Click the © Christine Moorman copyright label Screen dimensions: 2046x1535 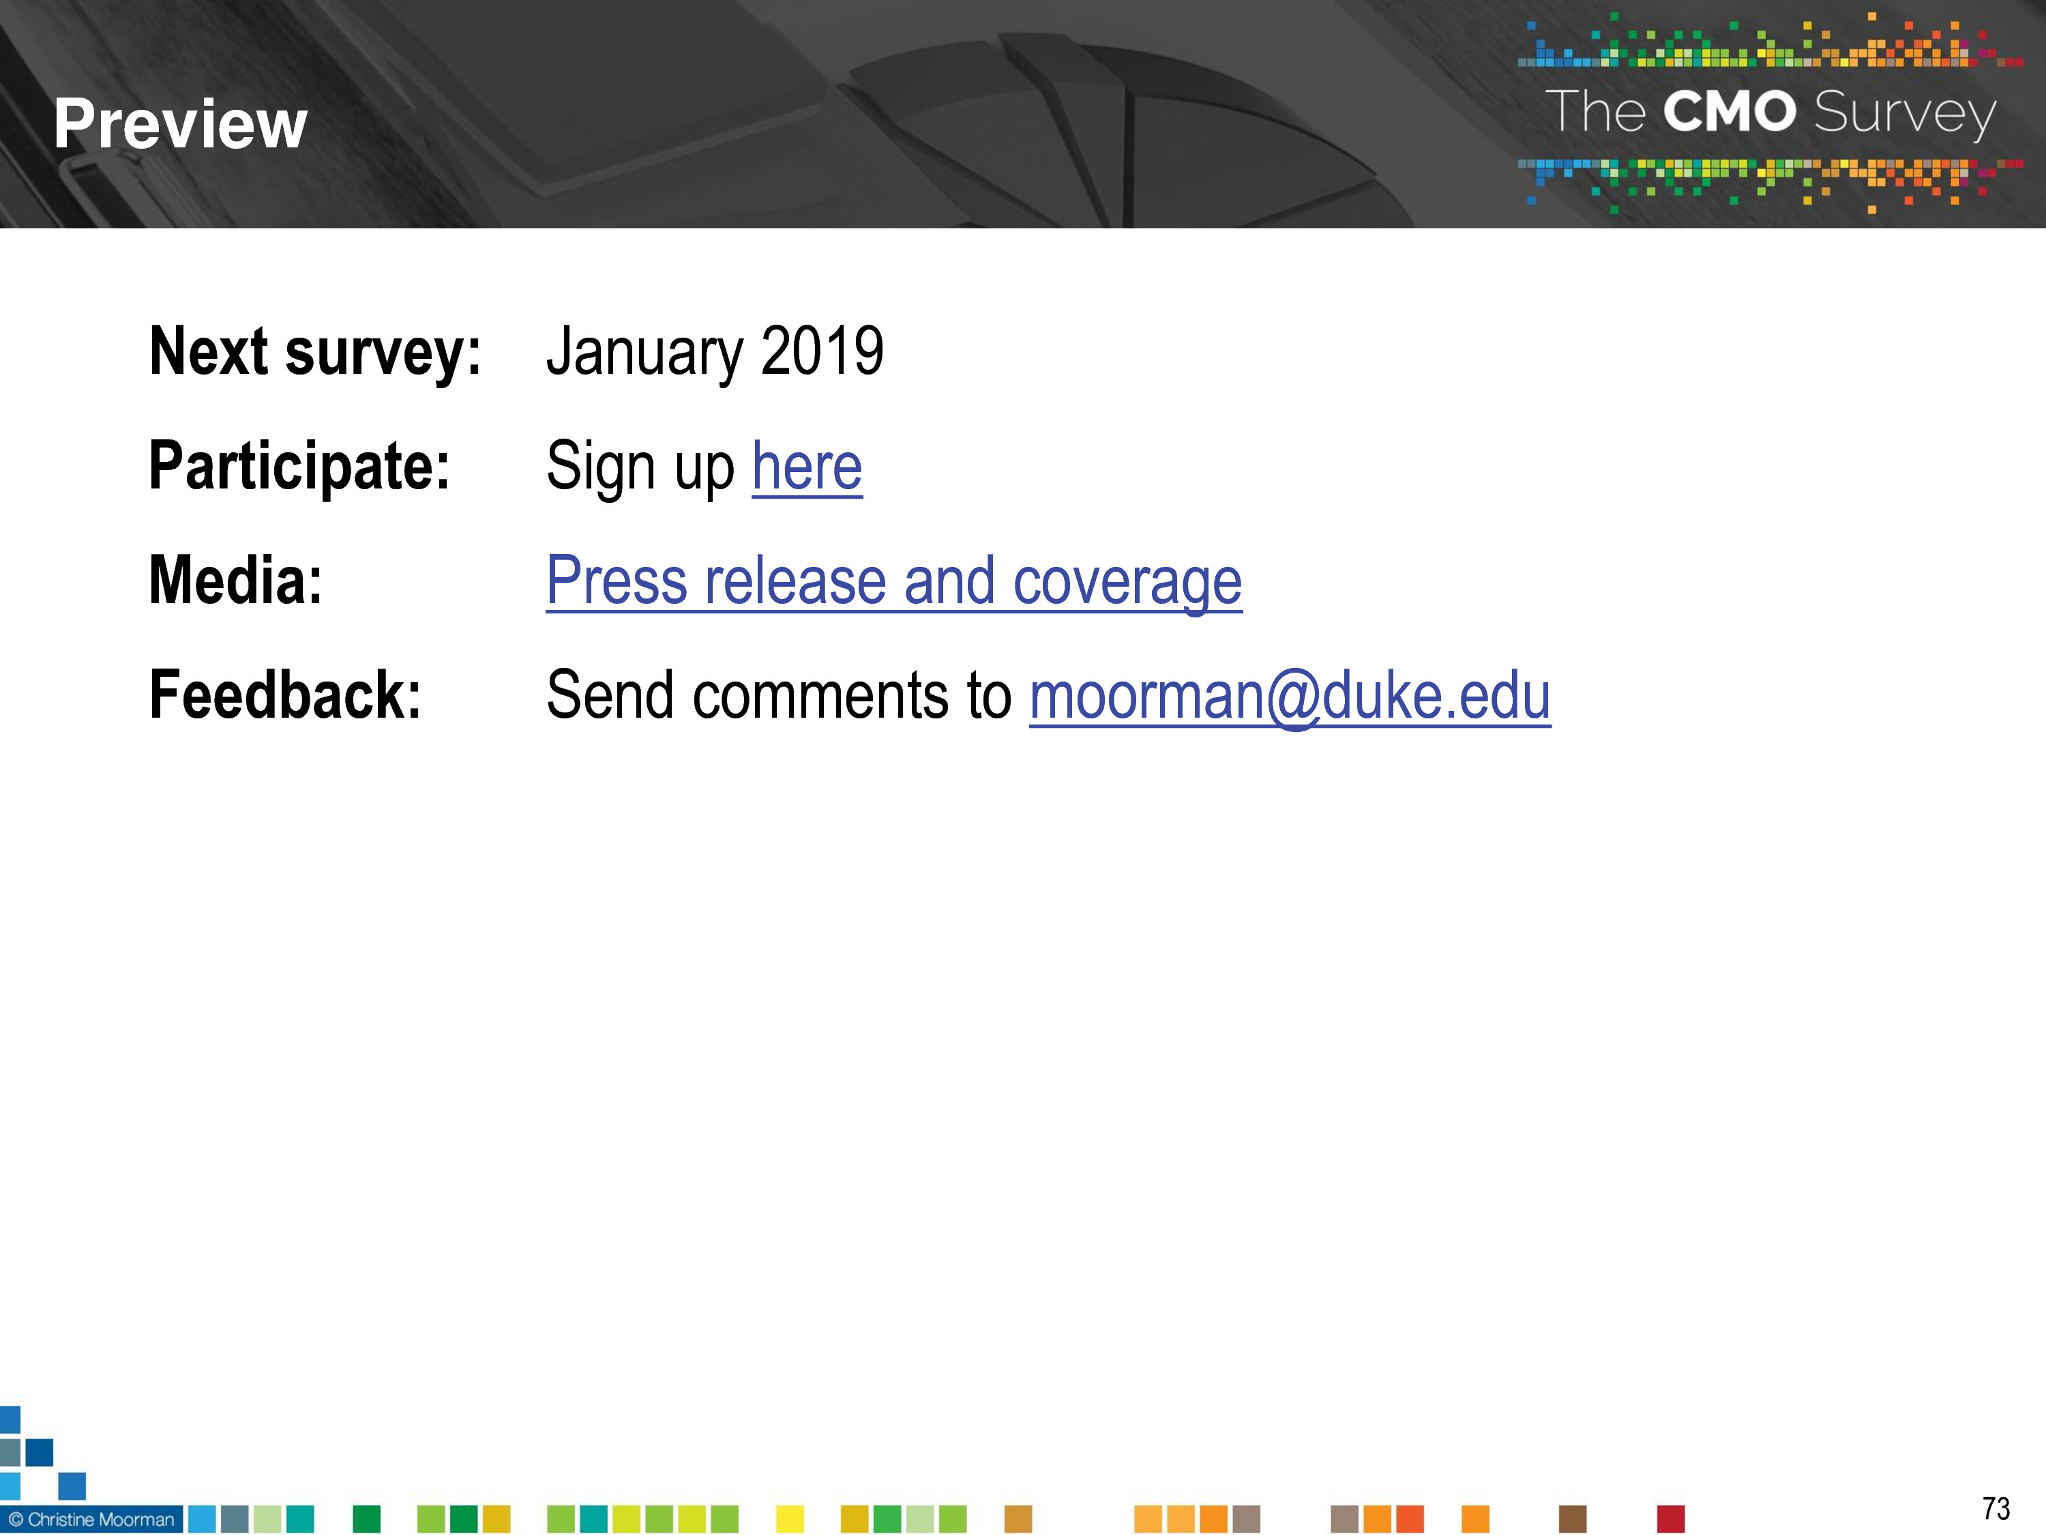[x=91, y=1519]
